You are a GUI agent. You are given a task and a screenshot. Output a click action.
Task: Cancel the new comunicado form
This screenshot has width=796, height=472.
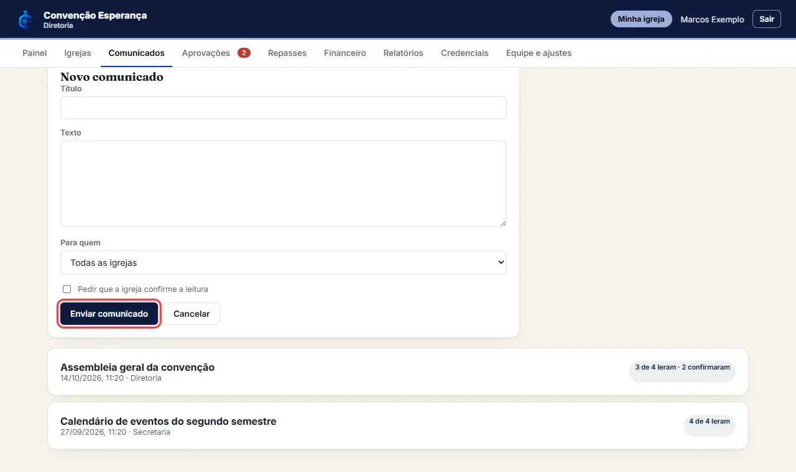[192, 314]
